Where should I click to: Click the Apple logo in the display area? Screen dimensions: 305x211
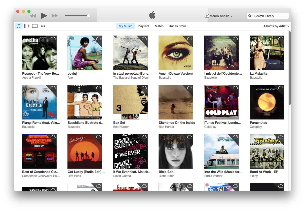pyautogui.click(x=152, y=15)
